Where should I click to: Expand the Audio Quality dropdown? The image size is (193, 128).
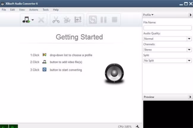(189, 39)
